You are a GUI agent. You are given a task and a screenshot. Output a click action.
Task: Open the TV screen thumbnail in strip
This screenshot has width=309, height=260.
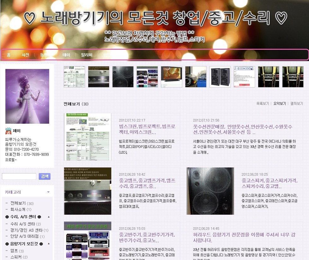click(x=171, y=77)
